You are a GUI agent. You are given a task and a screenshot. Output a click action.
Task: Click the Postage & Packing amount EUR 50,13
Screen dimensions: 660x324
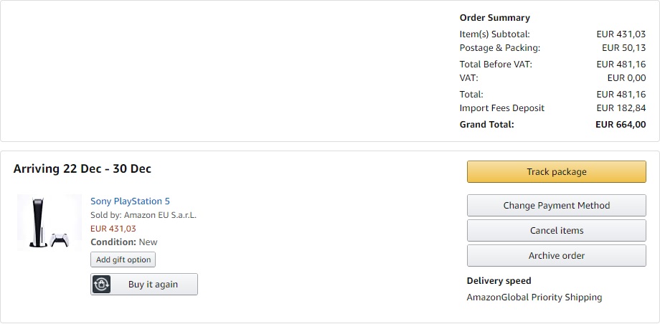624,48
